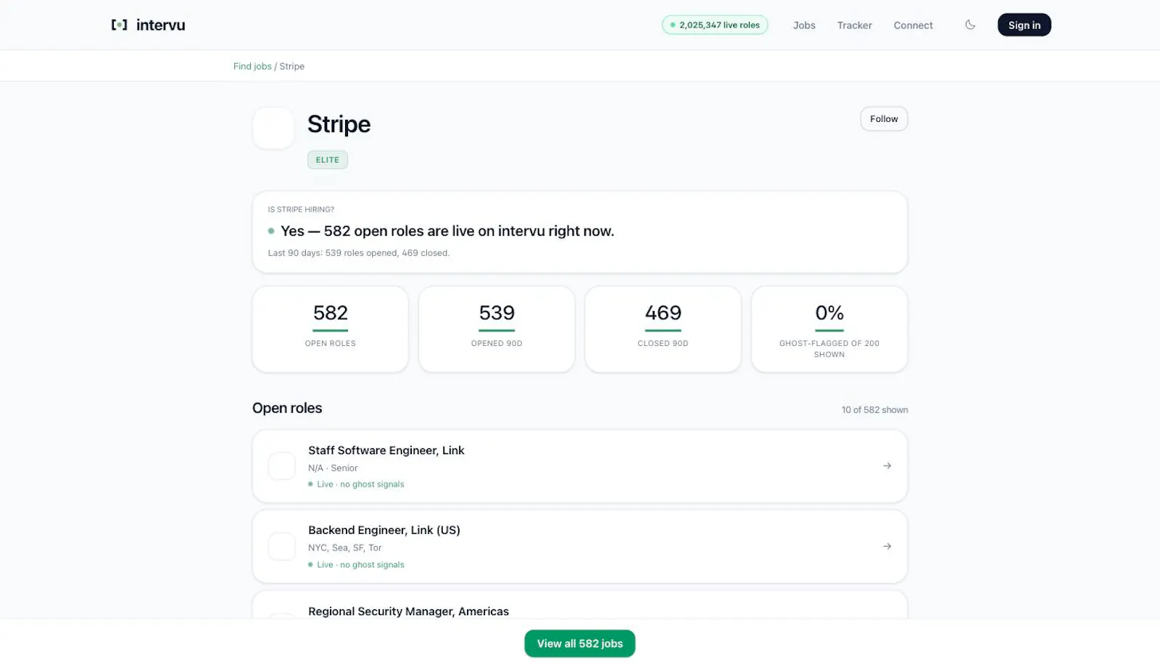Click the Stripe company heading
This screenshot has height=668, width=1160.
pos(339,124)
